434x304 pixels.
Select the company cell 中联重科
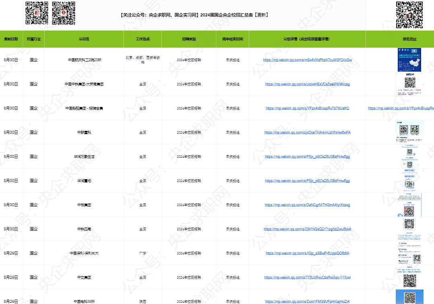point(84,132)
